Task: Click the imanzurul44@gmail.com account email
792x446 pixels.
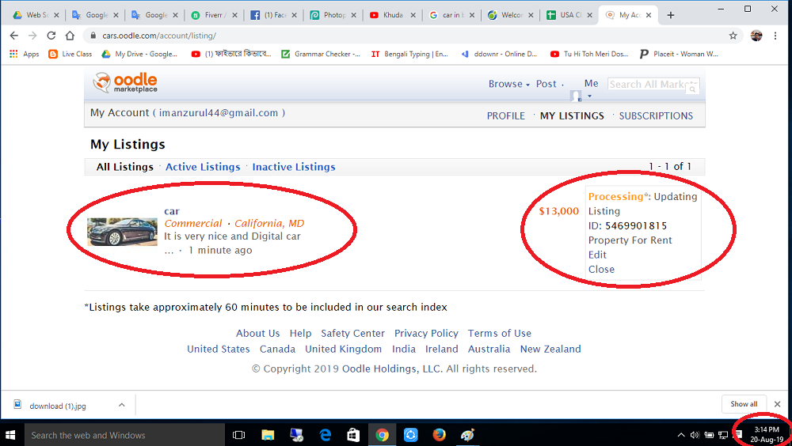Action: [x=219, y=113]
